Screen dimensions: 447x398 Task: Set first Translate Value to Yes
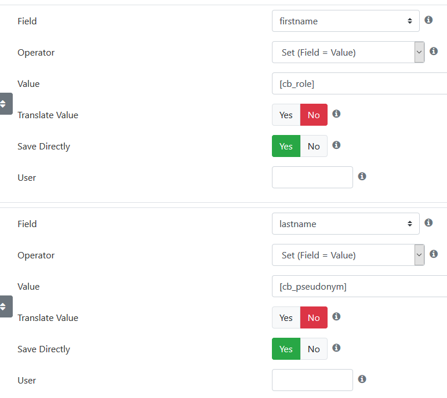[x=286, y=115]
